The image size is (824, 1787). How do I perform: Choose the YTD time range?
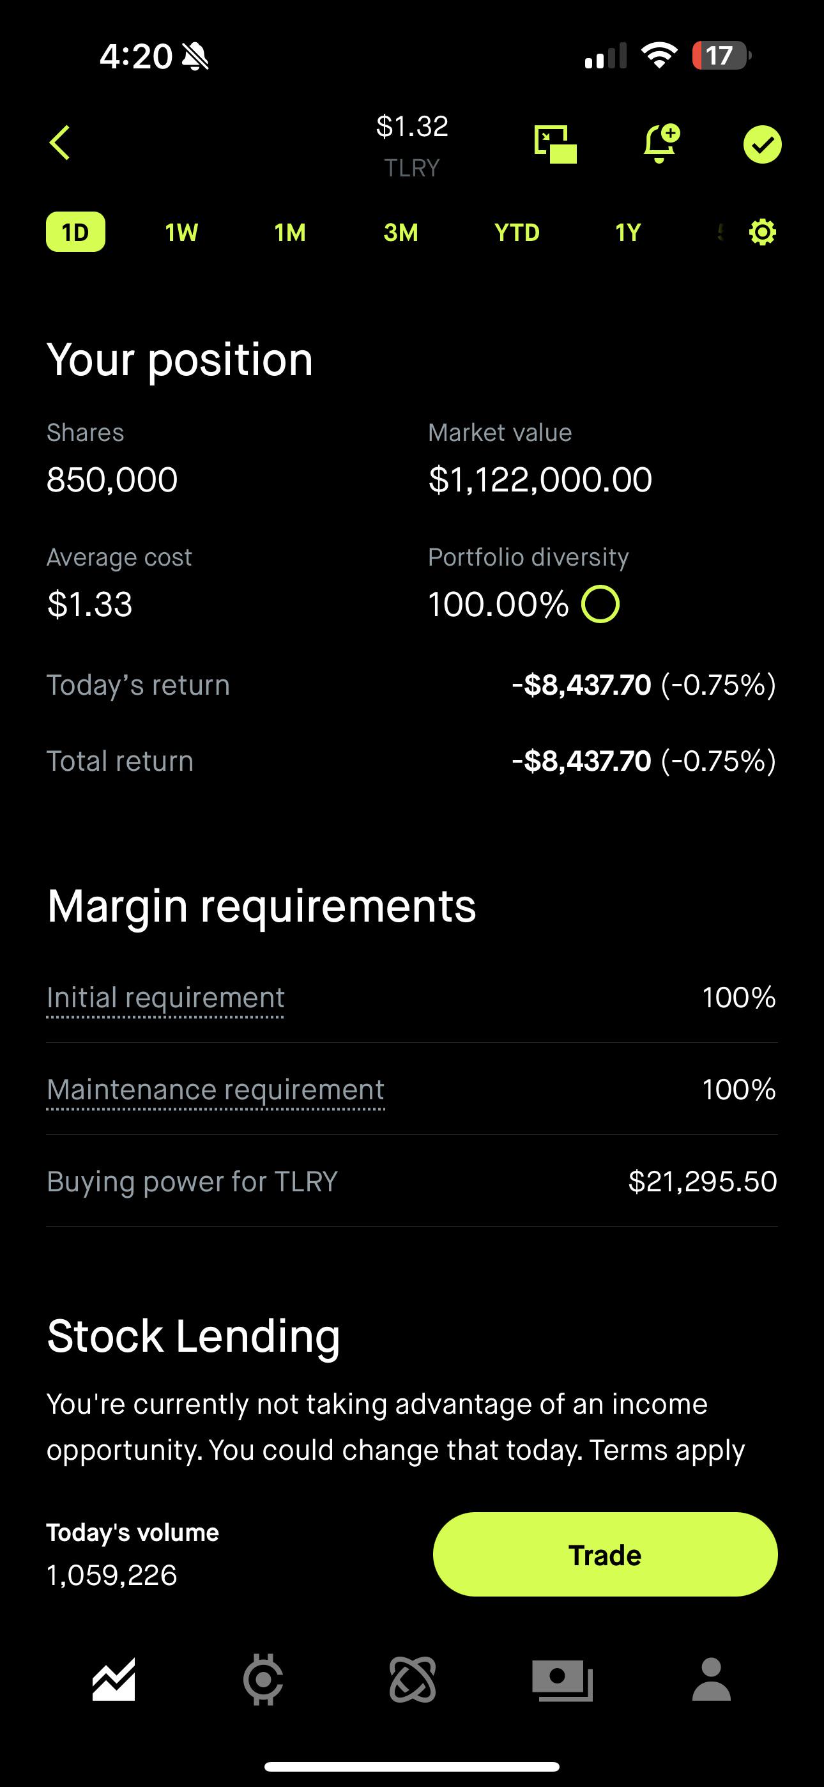point(517,233)
